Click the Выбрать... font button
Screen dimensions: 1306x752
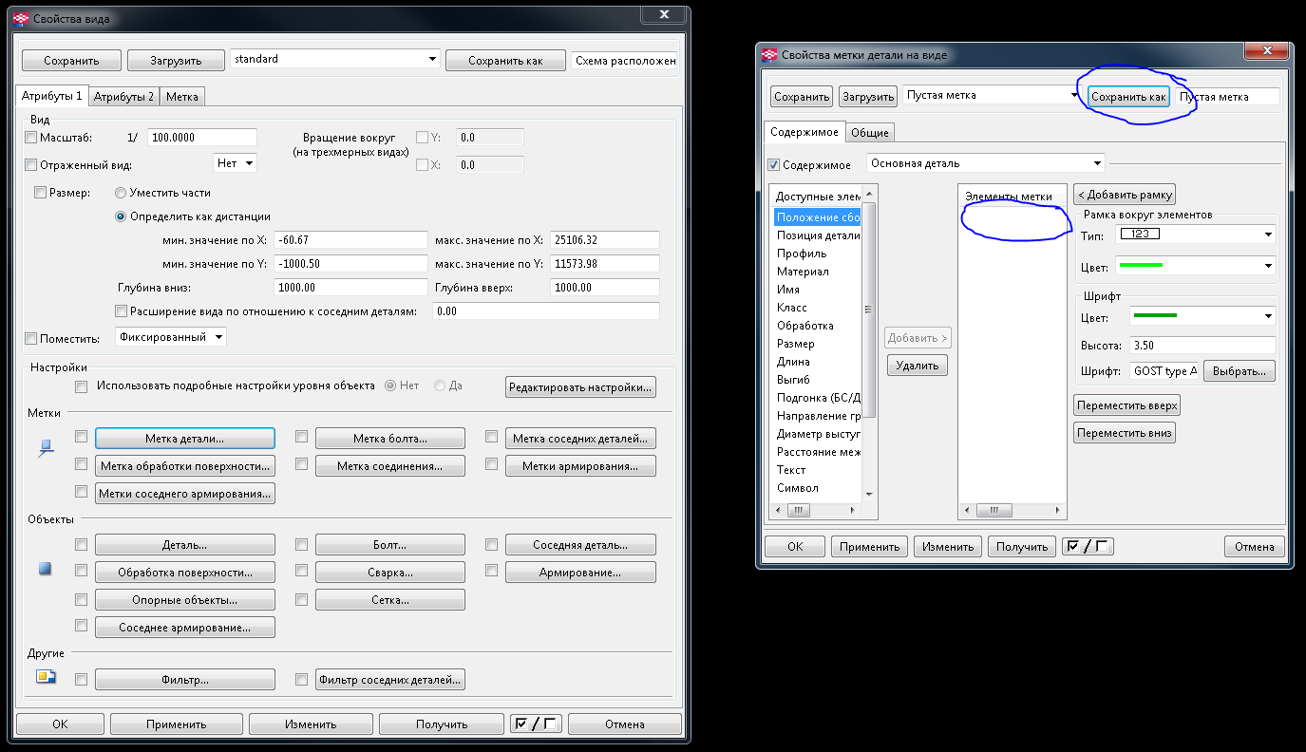point(1240,371)
